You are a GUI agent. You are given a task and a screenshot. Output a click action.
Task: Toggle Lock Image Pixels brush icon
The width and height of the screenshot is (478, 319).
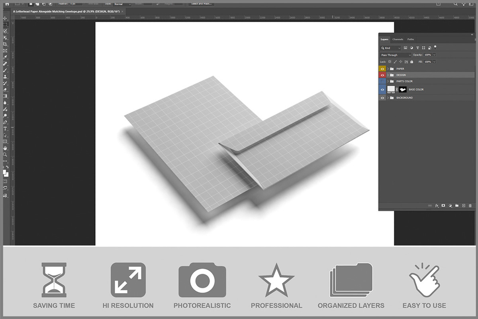click(395, 62)
